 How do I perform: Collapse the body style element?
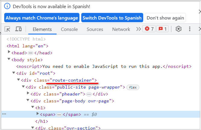pyautogui.click(x=9, y=59)
